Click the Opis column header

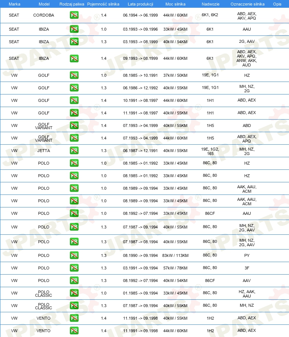[277, 4]
